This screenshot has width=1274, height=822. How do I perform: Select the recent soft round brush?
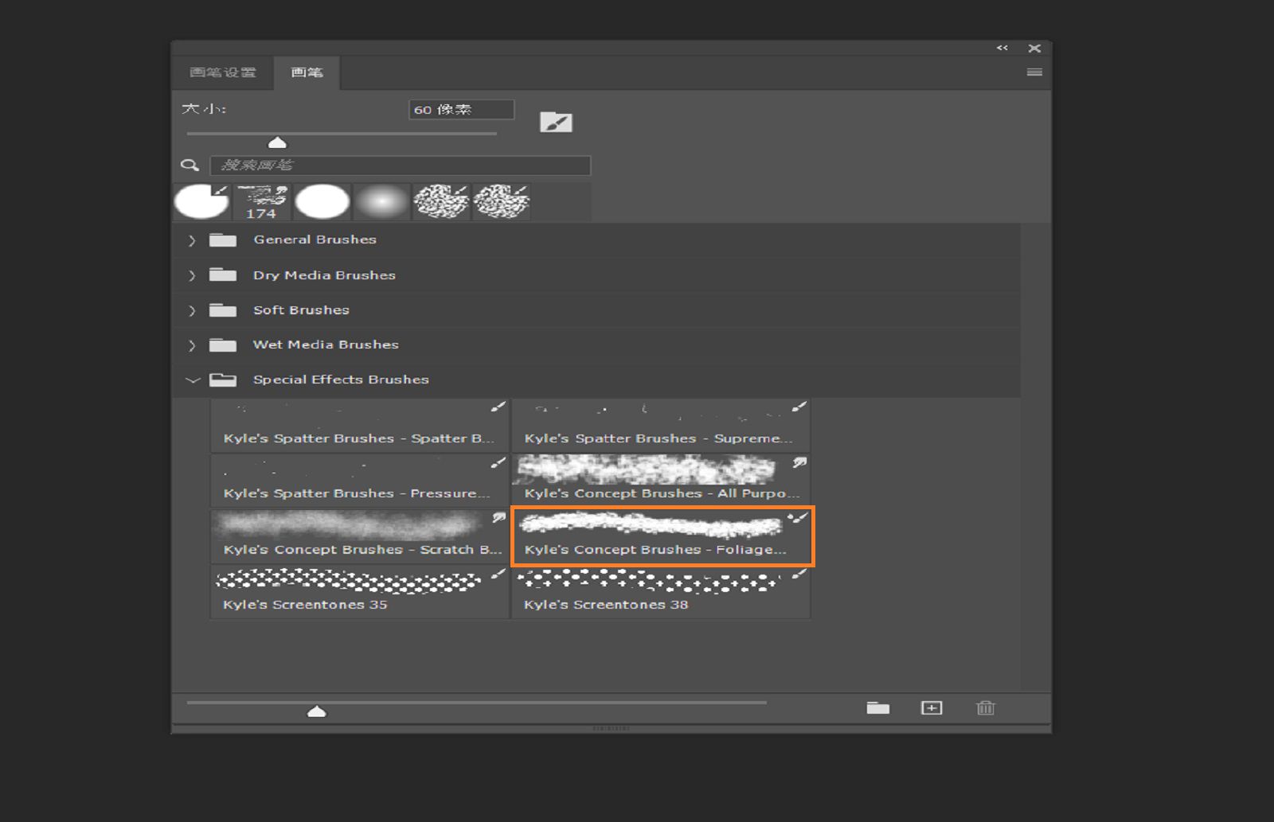point(382,201)
